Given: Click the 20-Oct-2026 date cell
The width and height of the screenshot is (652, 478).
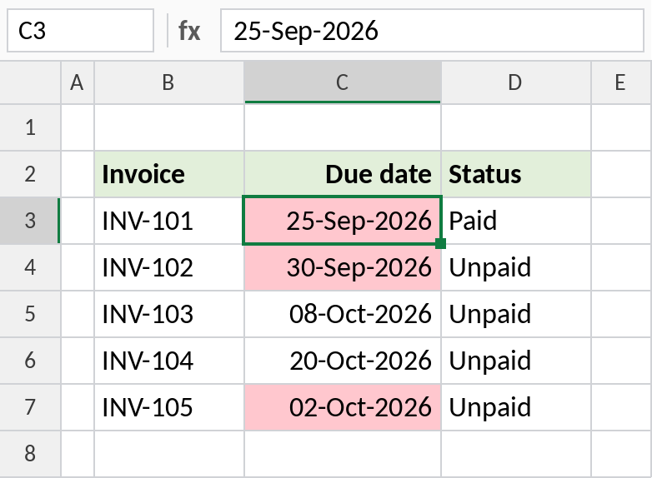Looking at the screenshot, I should tap(343, 360).
